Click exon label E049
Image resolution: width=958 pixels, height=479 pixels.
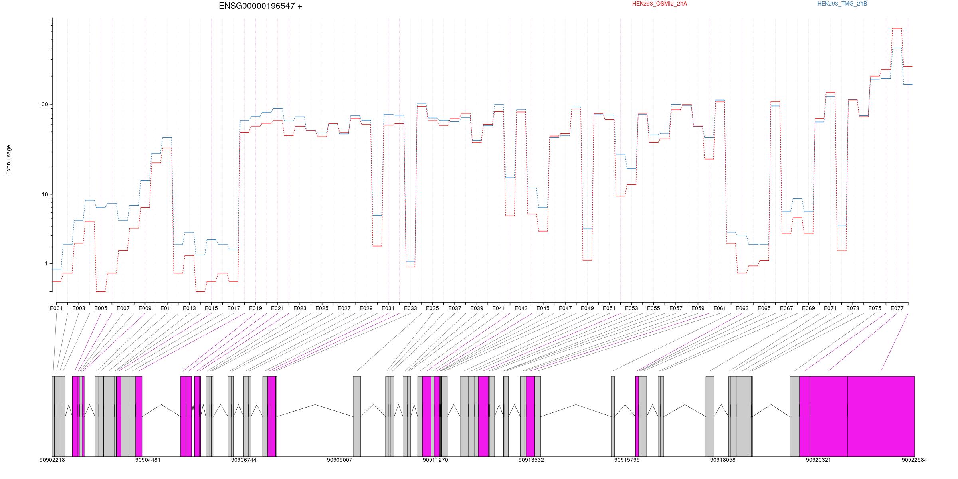point(587,308)
